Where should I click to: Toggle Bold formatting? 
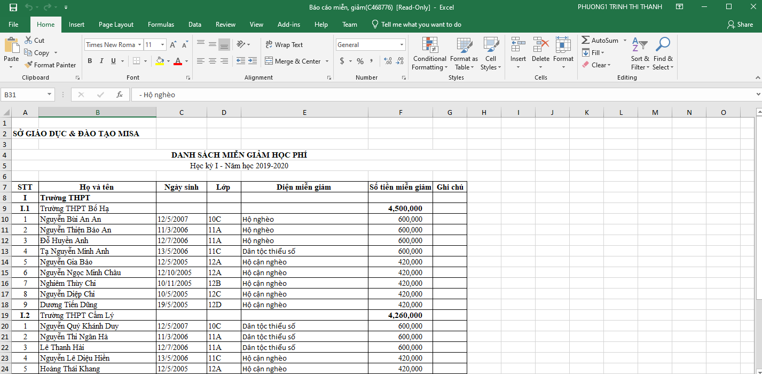pyautogui.click(x=90, y=61)
